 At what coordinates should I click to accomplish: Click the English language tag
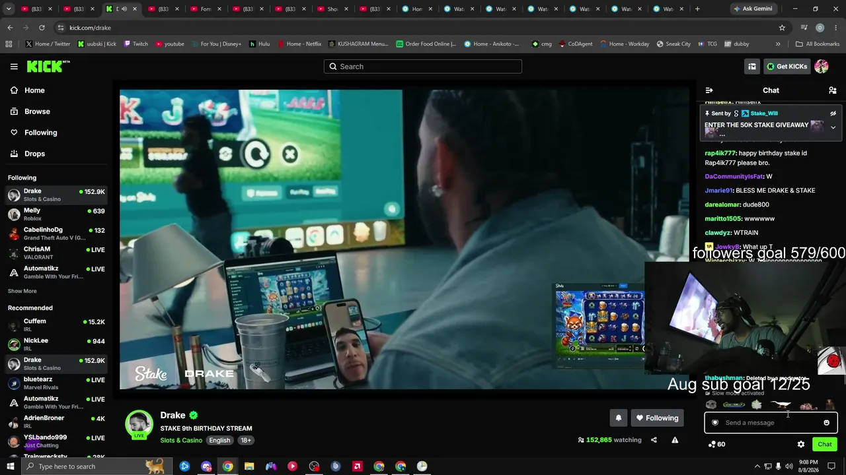(x=219, y=441)
